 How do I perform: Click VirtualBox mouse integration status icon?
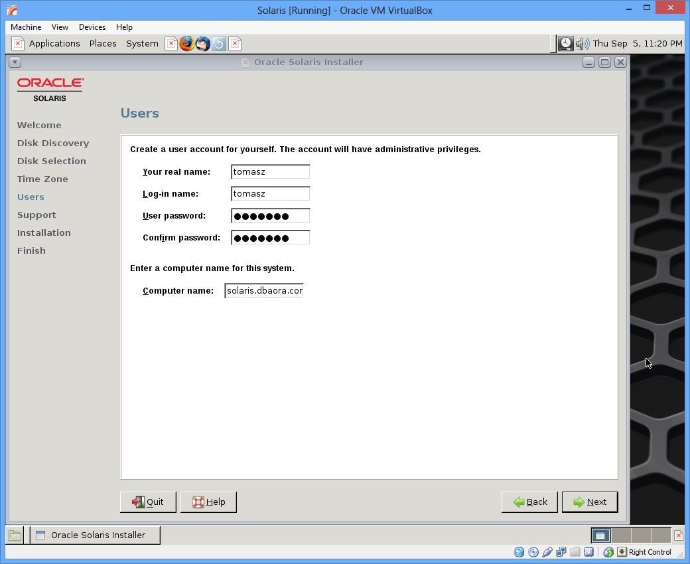[608, 552]
